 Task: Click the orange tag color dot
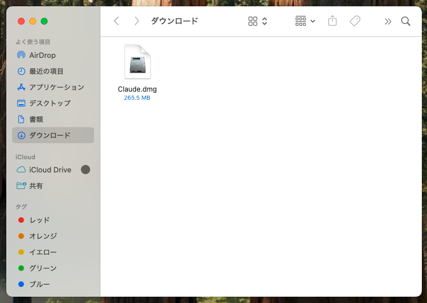pyautogui.click(x=21, y=236)
